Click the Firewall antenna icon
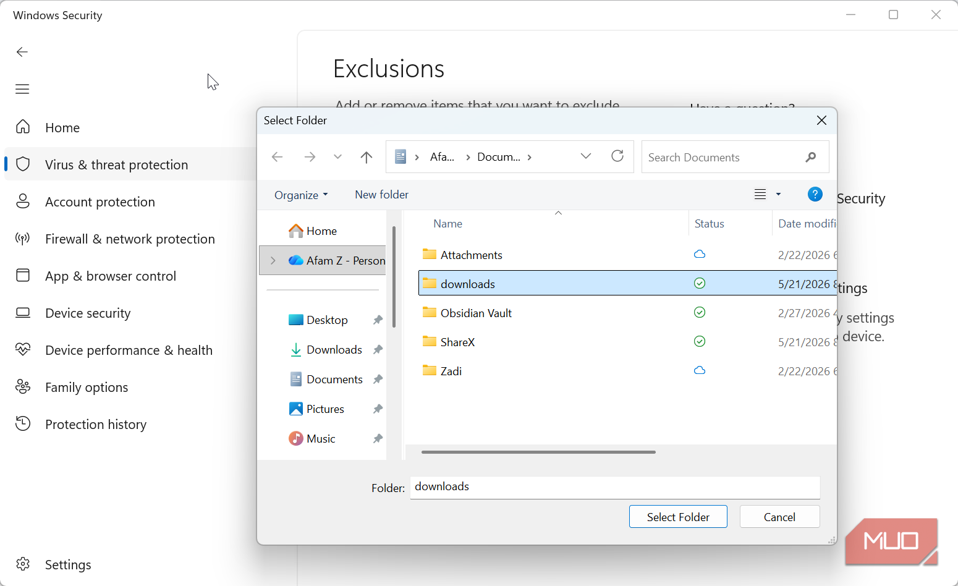This screenshot has width=958, height=586. click(23, 238)
